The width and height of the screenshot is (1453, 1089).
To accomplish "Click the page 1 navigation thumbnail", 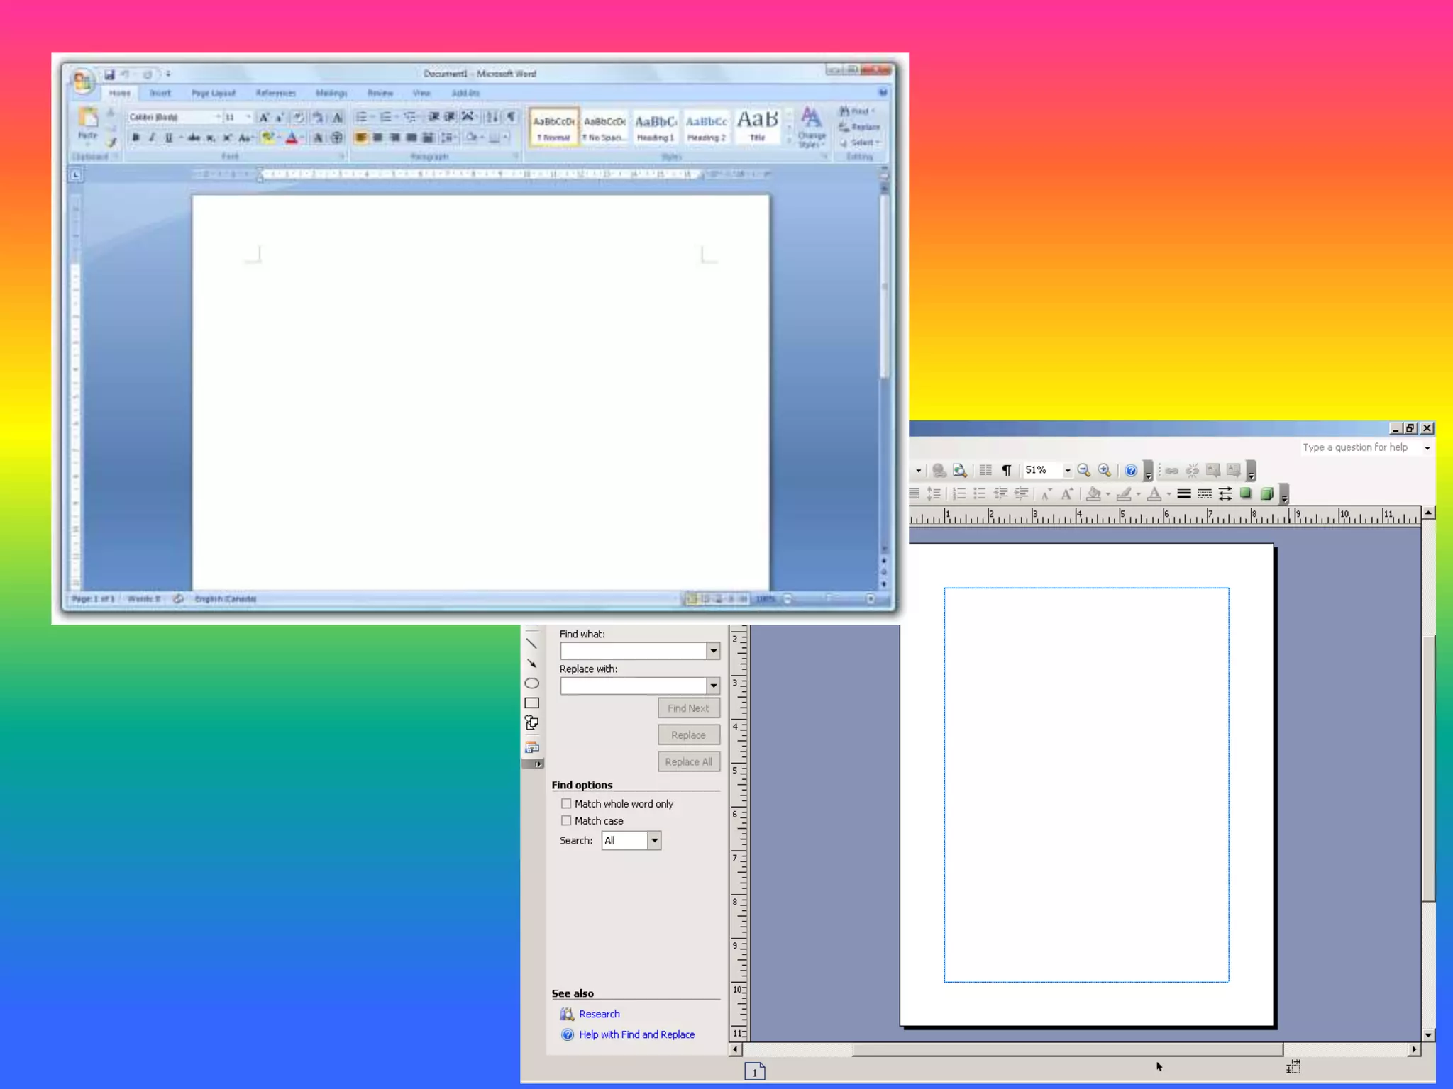I will 755,1071.
